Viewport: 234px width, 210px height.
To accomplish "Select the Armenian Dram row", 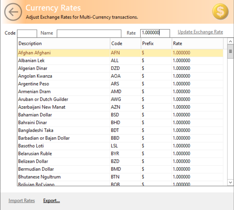I will (120, 92).
